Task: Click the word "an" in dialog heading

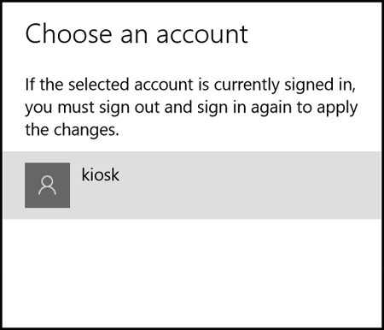Action: (134, 36)
